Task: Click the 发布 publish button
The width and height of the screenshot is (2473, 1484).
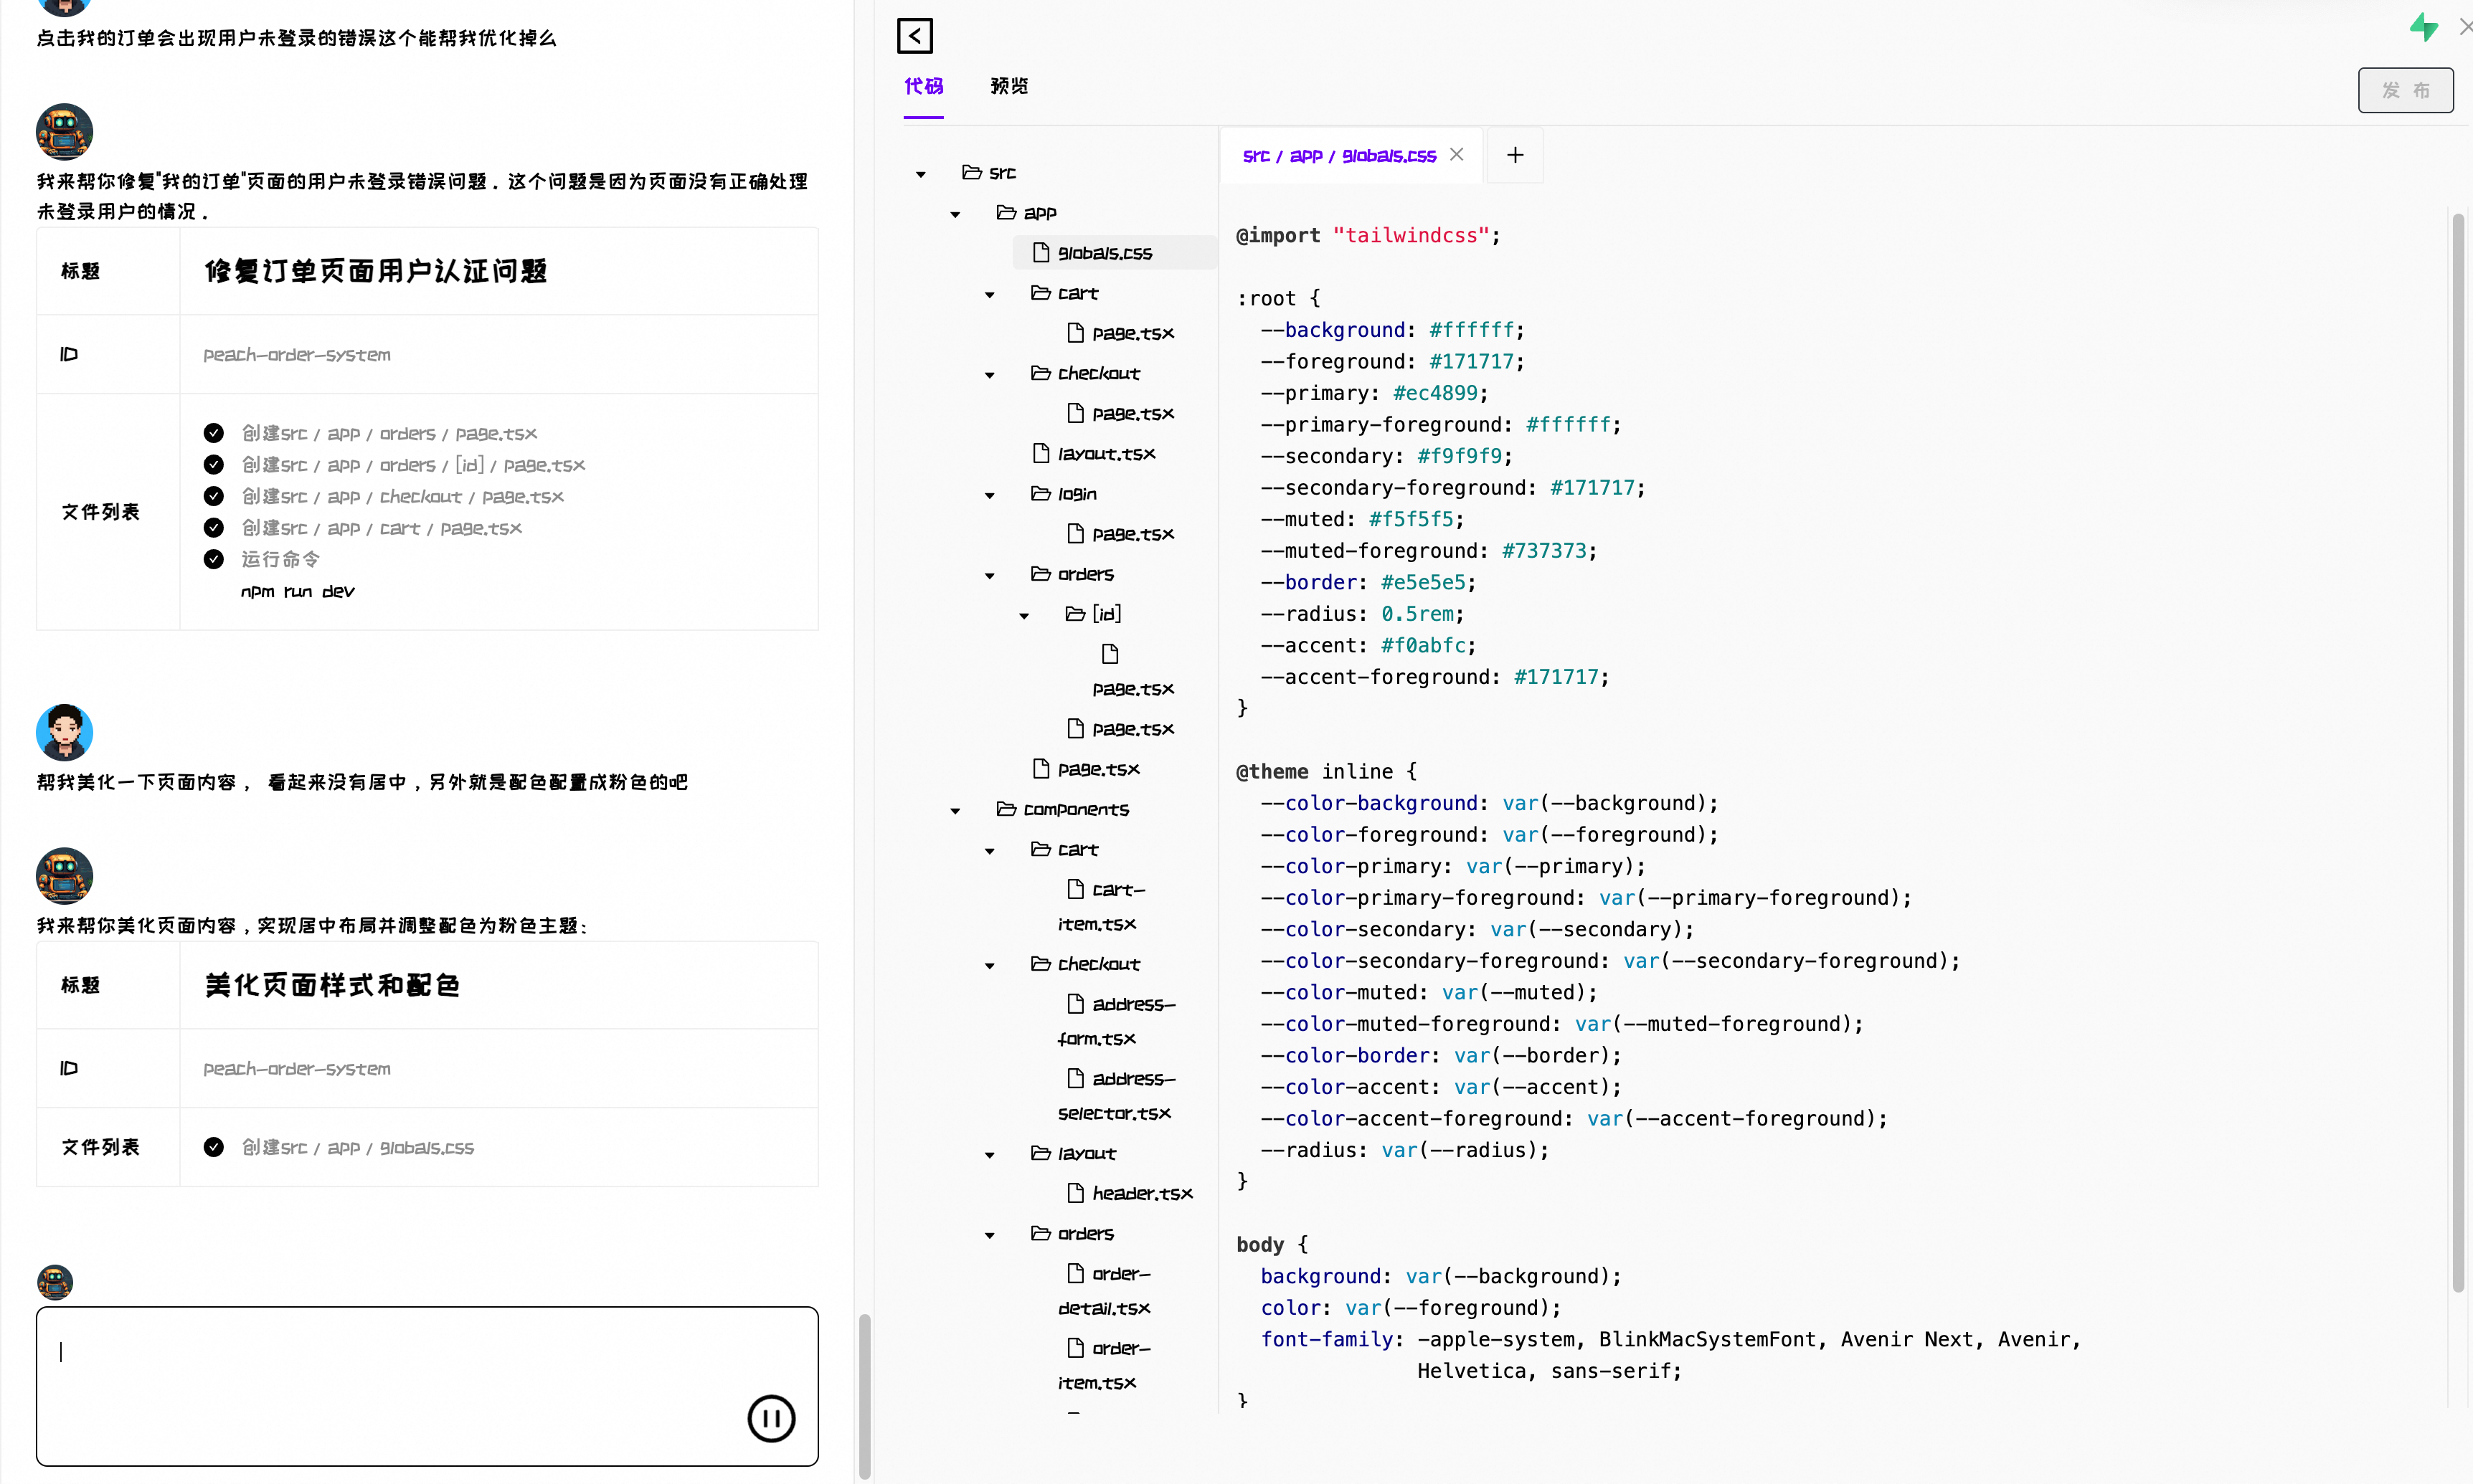Action: pos(2404,90)
